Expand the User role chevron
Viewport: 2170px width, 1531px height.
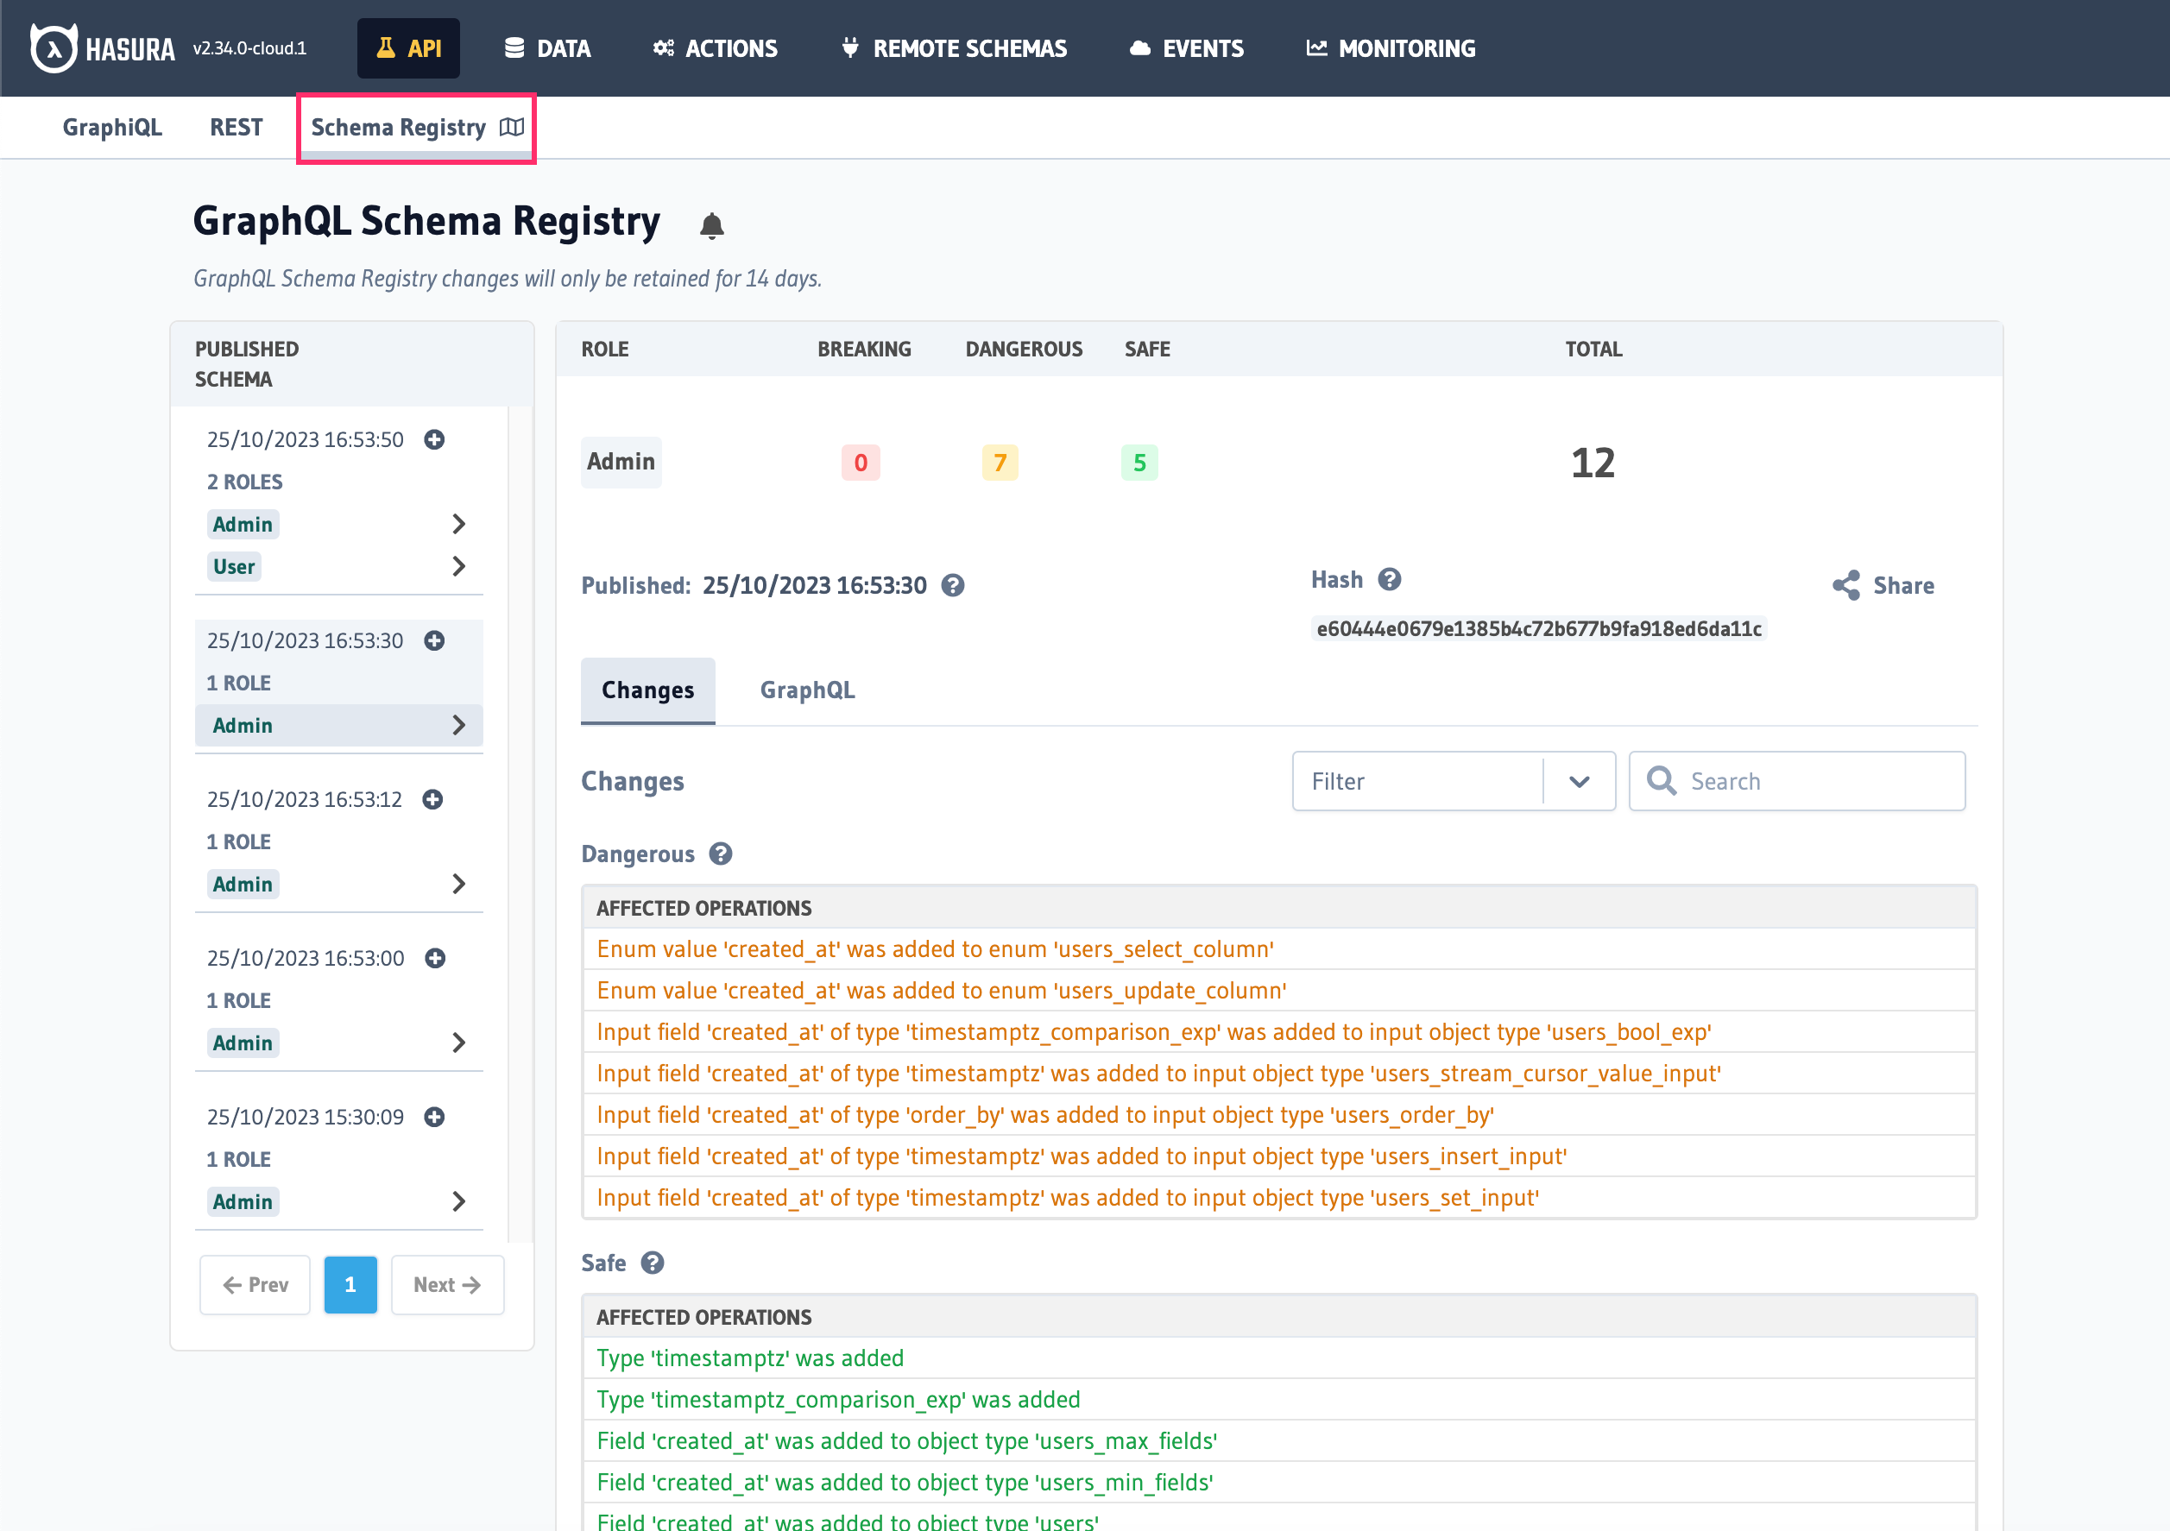pyautogui.click(x=460, y=565)
